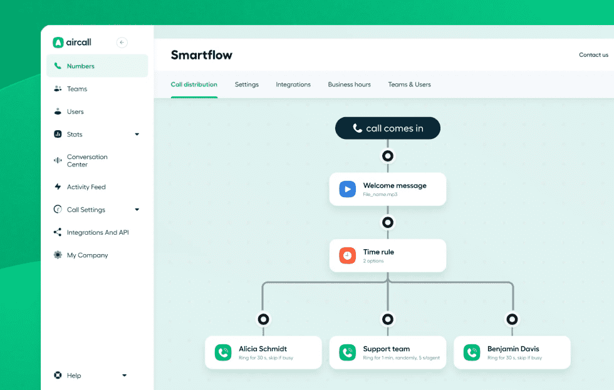The width and height of the screenshot is (614, 390).
Task: Click the Teams people icon
Action: point(58,88)
